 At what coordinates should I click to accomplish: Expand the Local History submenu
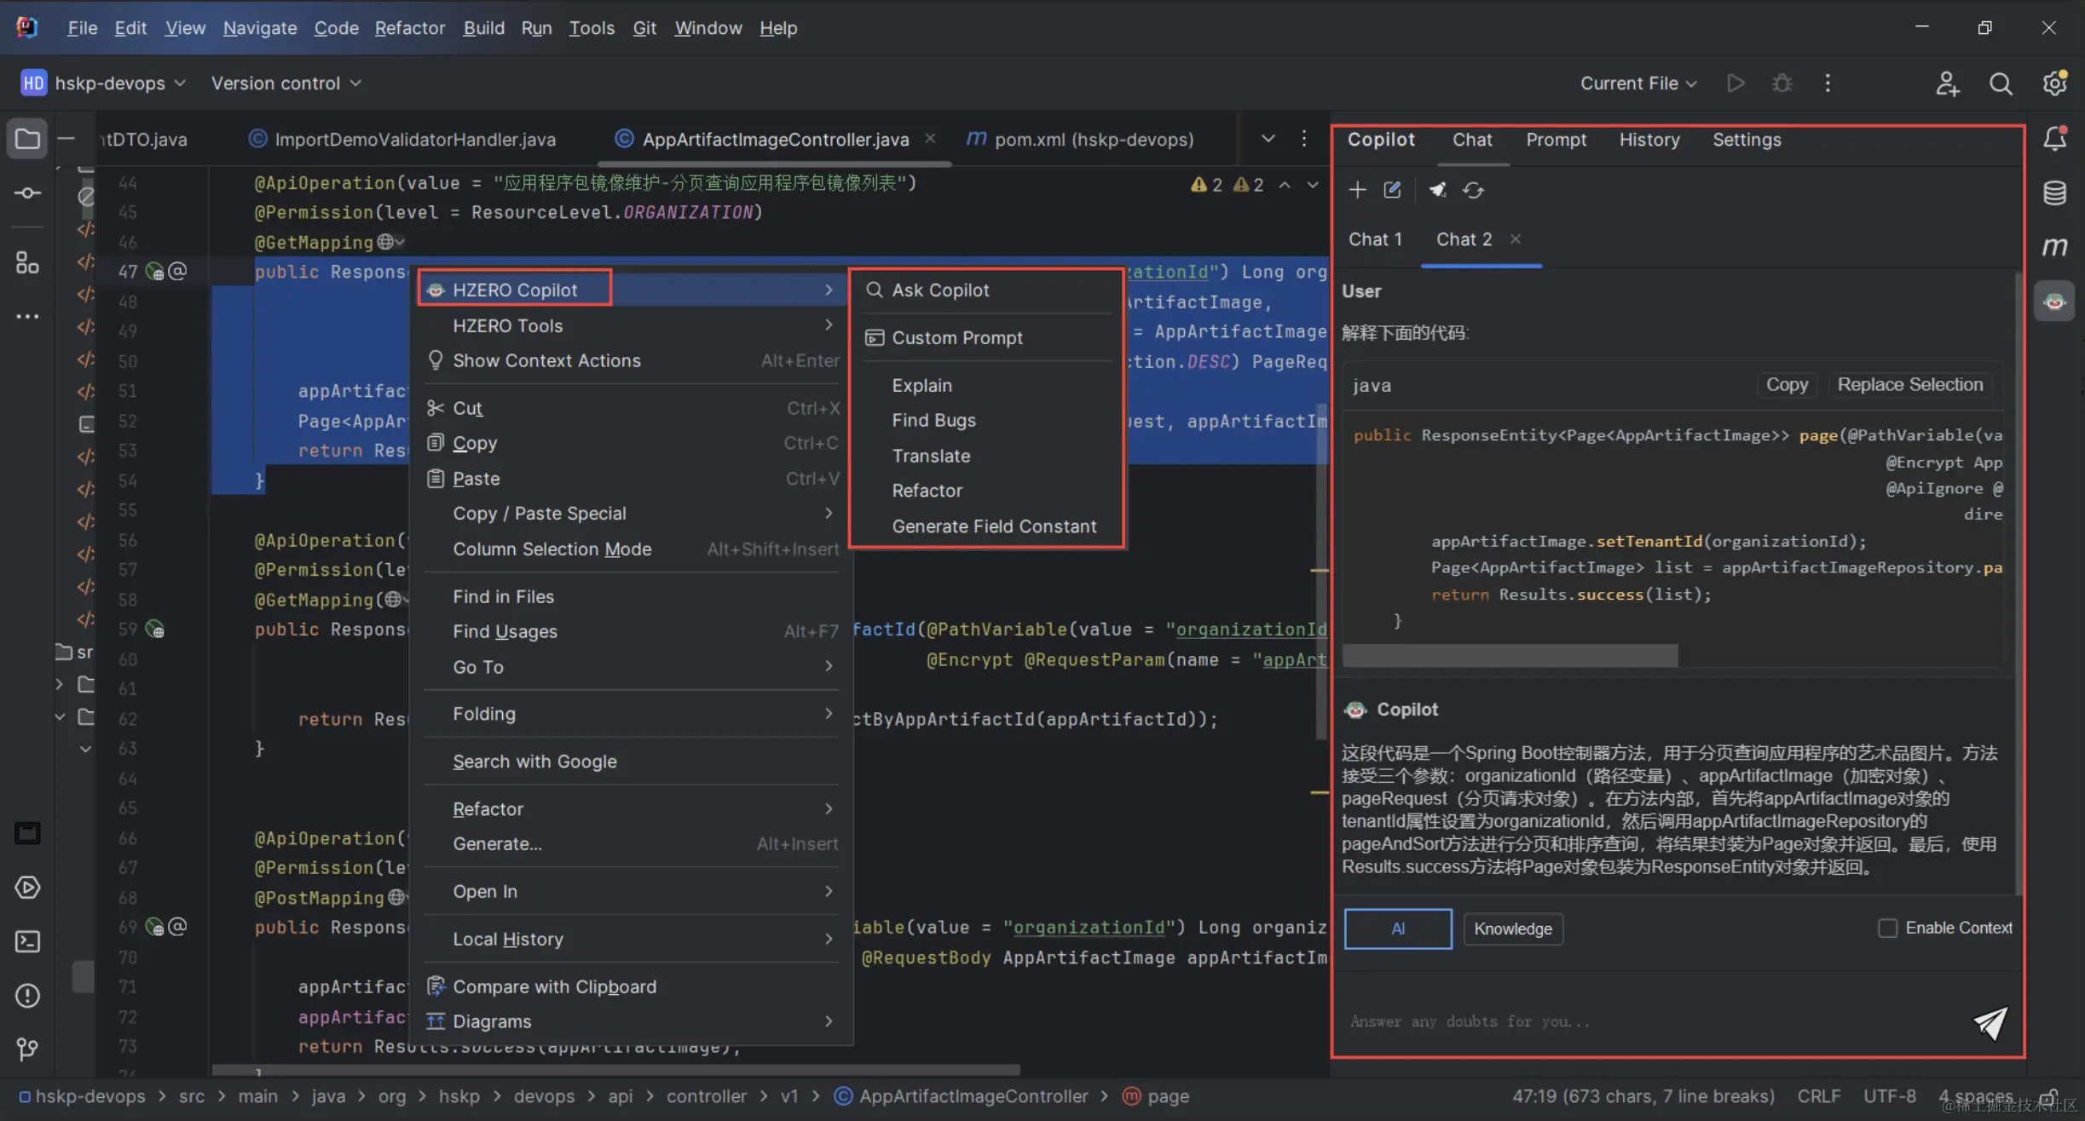632,939
